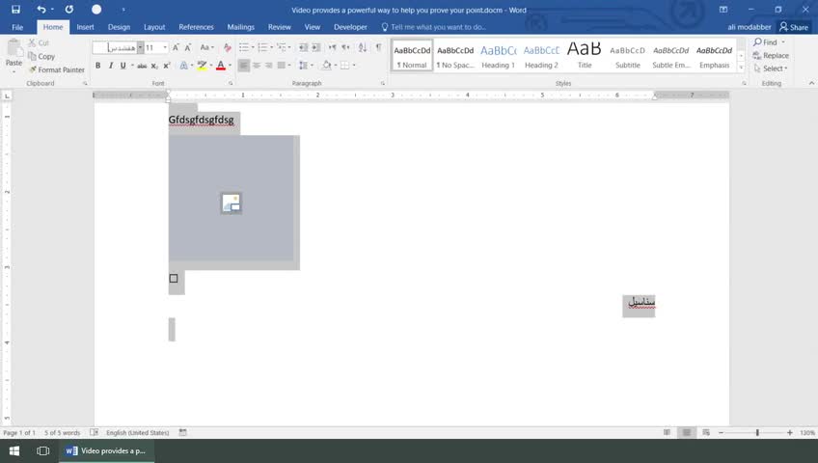Center the text

click(257, 66)
